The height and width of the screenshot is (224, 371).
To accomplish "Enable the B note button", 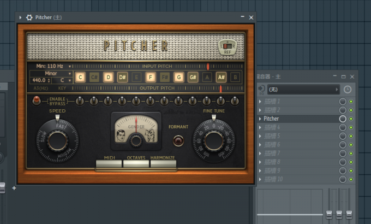I will click(235, 77).
